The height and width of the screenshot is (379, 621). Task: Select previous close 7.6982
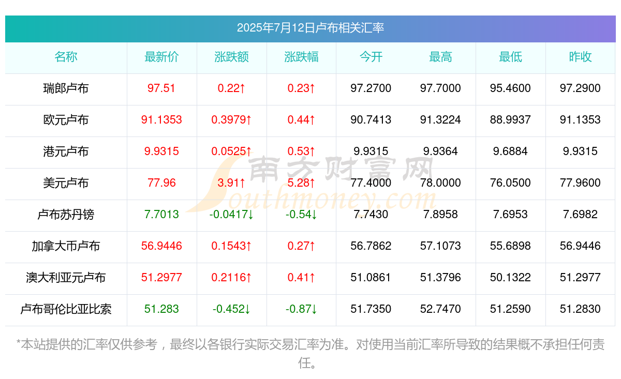coord(580,215)
